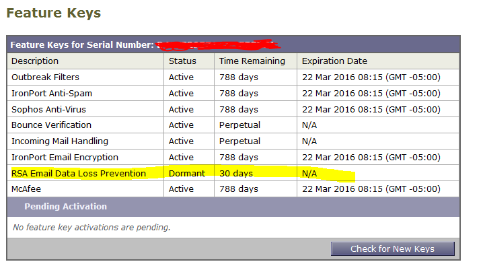Click expiration date in IronPort Email Encryption row
The width and height of the screenshot is (483, 266).
point(371,157)
